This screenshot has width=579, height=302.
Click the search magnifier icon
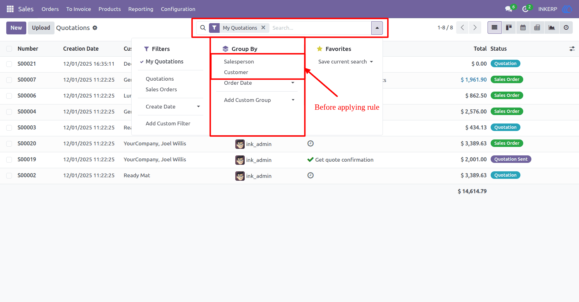pyautogui.click(x=203, y=28)
